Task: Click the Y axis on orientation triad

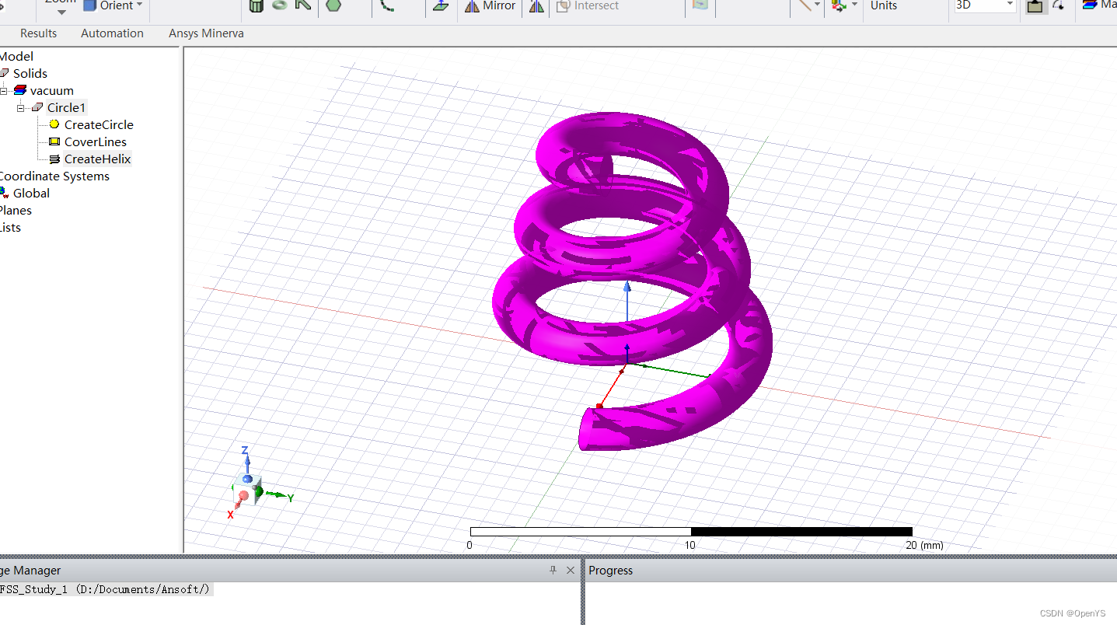Action: 290,498
